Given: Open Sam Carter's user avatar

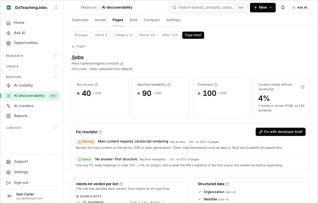Looking at the screenshot, I should 10,196.
